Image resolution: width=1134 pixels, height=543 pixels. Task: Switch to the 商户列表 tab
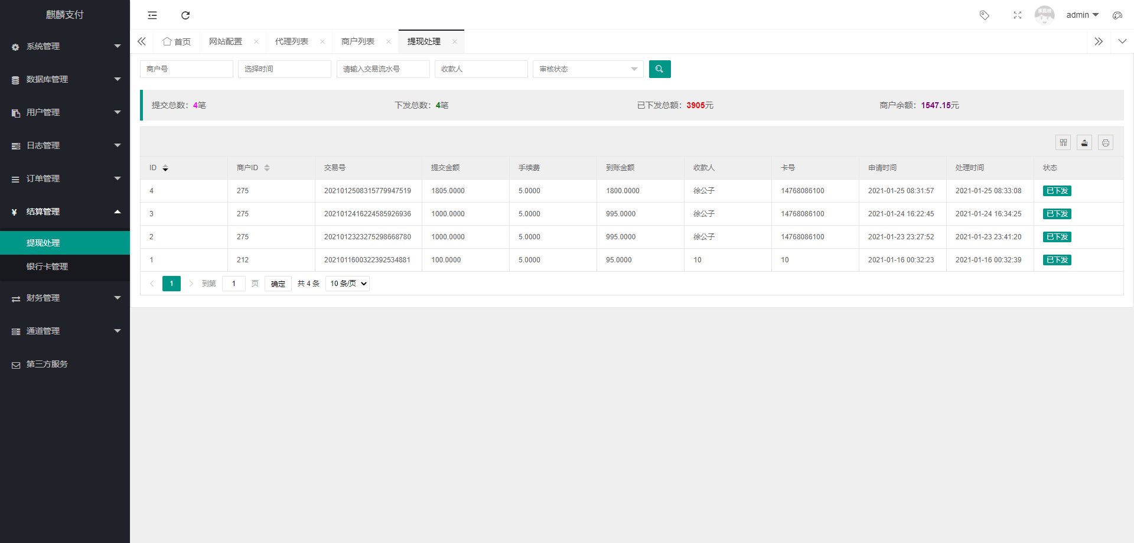[358, 41]
